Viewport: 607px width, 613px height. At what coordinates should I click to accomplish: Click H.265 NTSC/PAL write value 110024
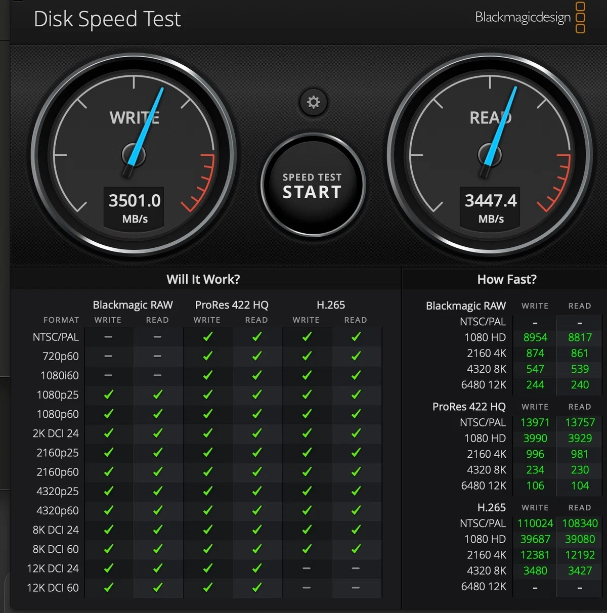tap(535, 523)
